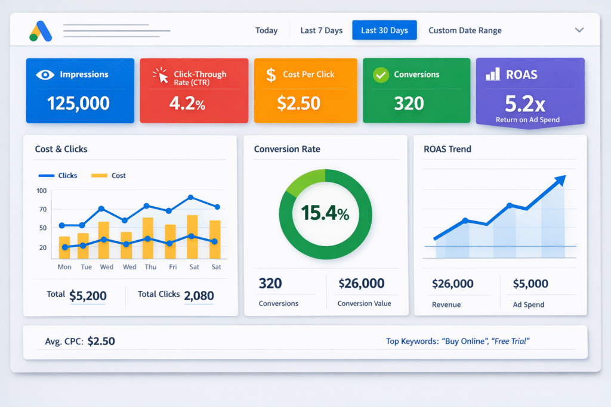Toggle the Clicks series in the legend
This screenshot has height=407, width=611.
point(58,175)
